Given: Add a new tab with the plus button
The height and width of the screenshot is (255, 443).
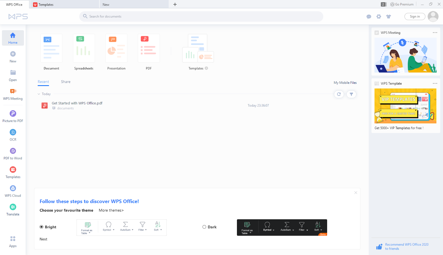Looking at the screenshot, I should [175, 4].
